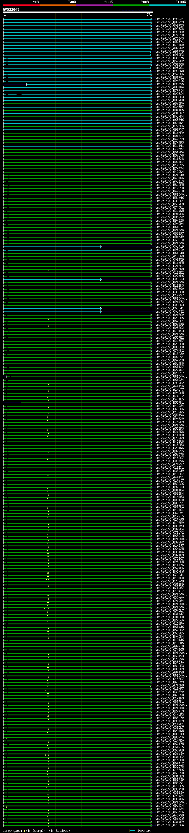Click the cyan ~100% identity color segment
This screenshot has width=189, height=833.
coord(168,5)
